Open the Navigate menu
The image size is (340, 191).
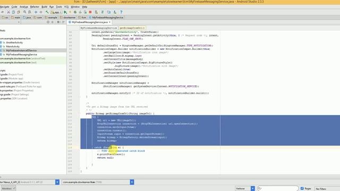coord(4,7)
